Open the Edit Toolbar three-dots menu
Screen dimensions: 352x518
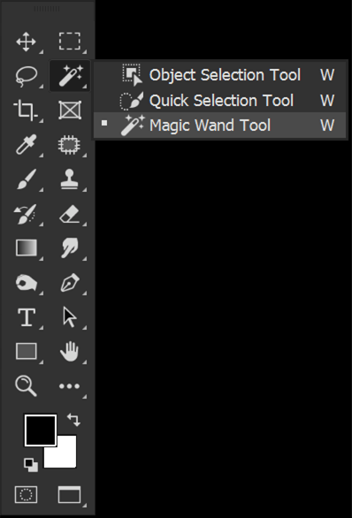click(69, 386)
